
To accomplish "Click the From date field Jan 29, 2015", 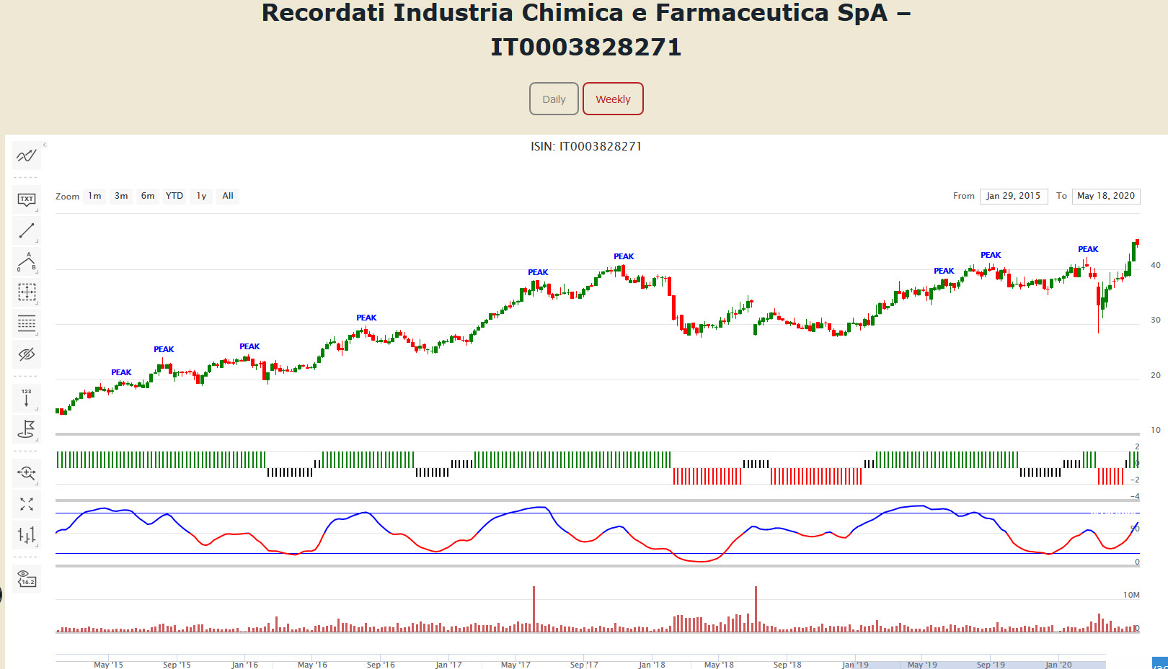I will click(x=1013, y=196).
